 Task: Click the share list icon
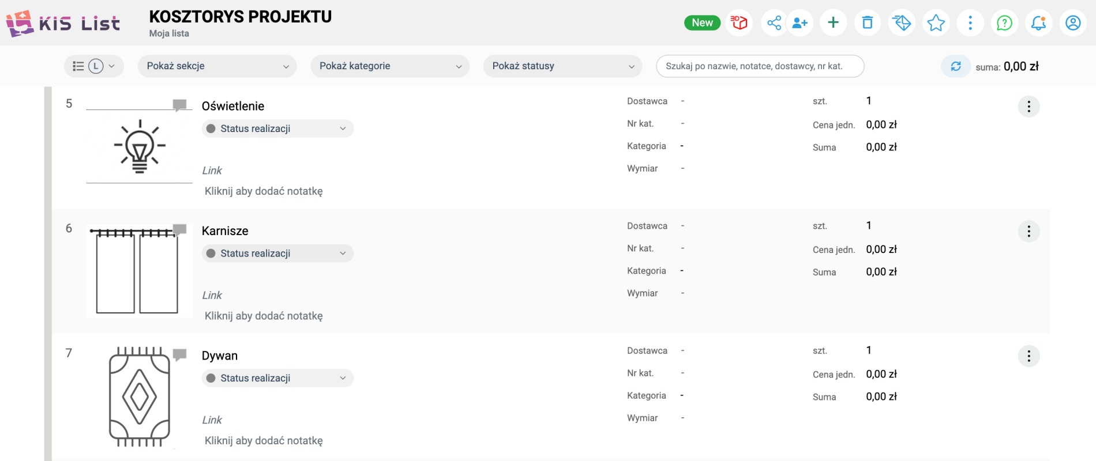(x=774, y=23)
